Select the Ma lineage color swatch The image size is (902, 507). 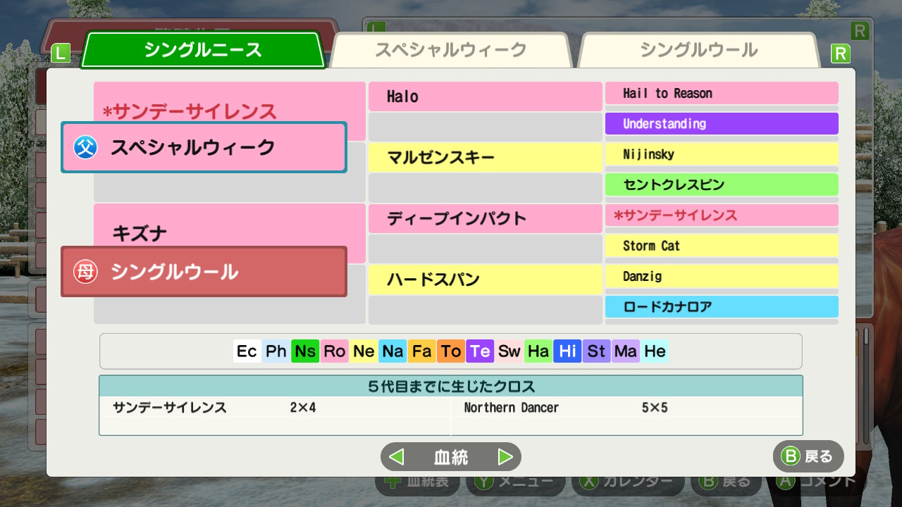click(626, 351)
